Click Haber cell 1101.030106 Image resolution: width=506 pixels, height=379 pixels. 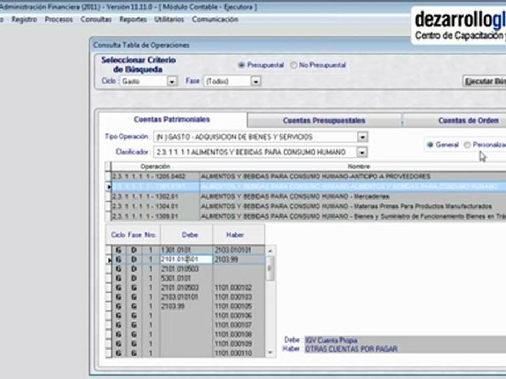click(x=239, y=315)
